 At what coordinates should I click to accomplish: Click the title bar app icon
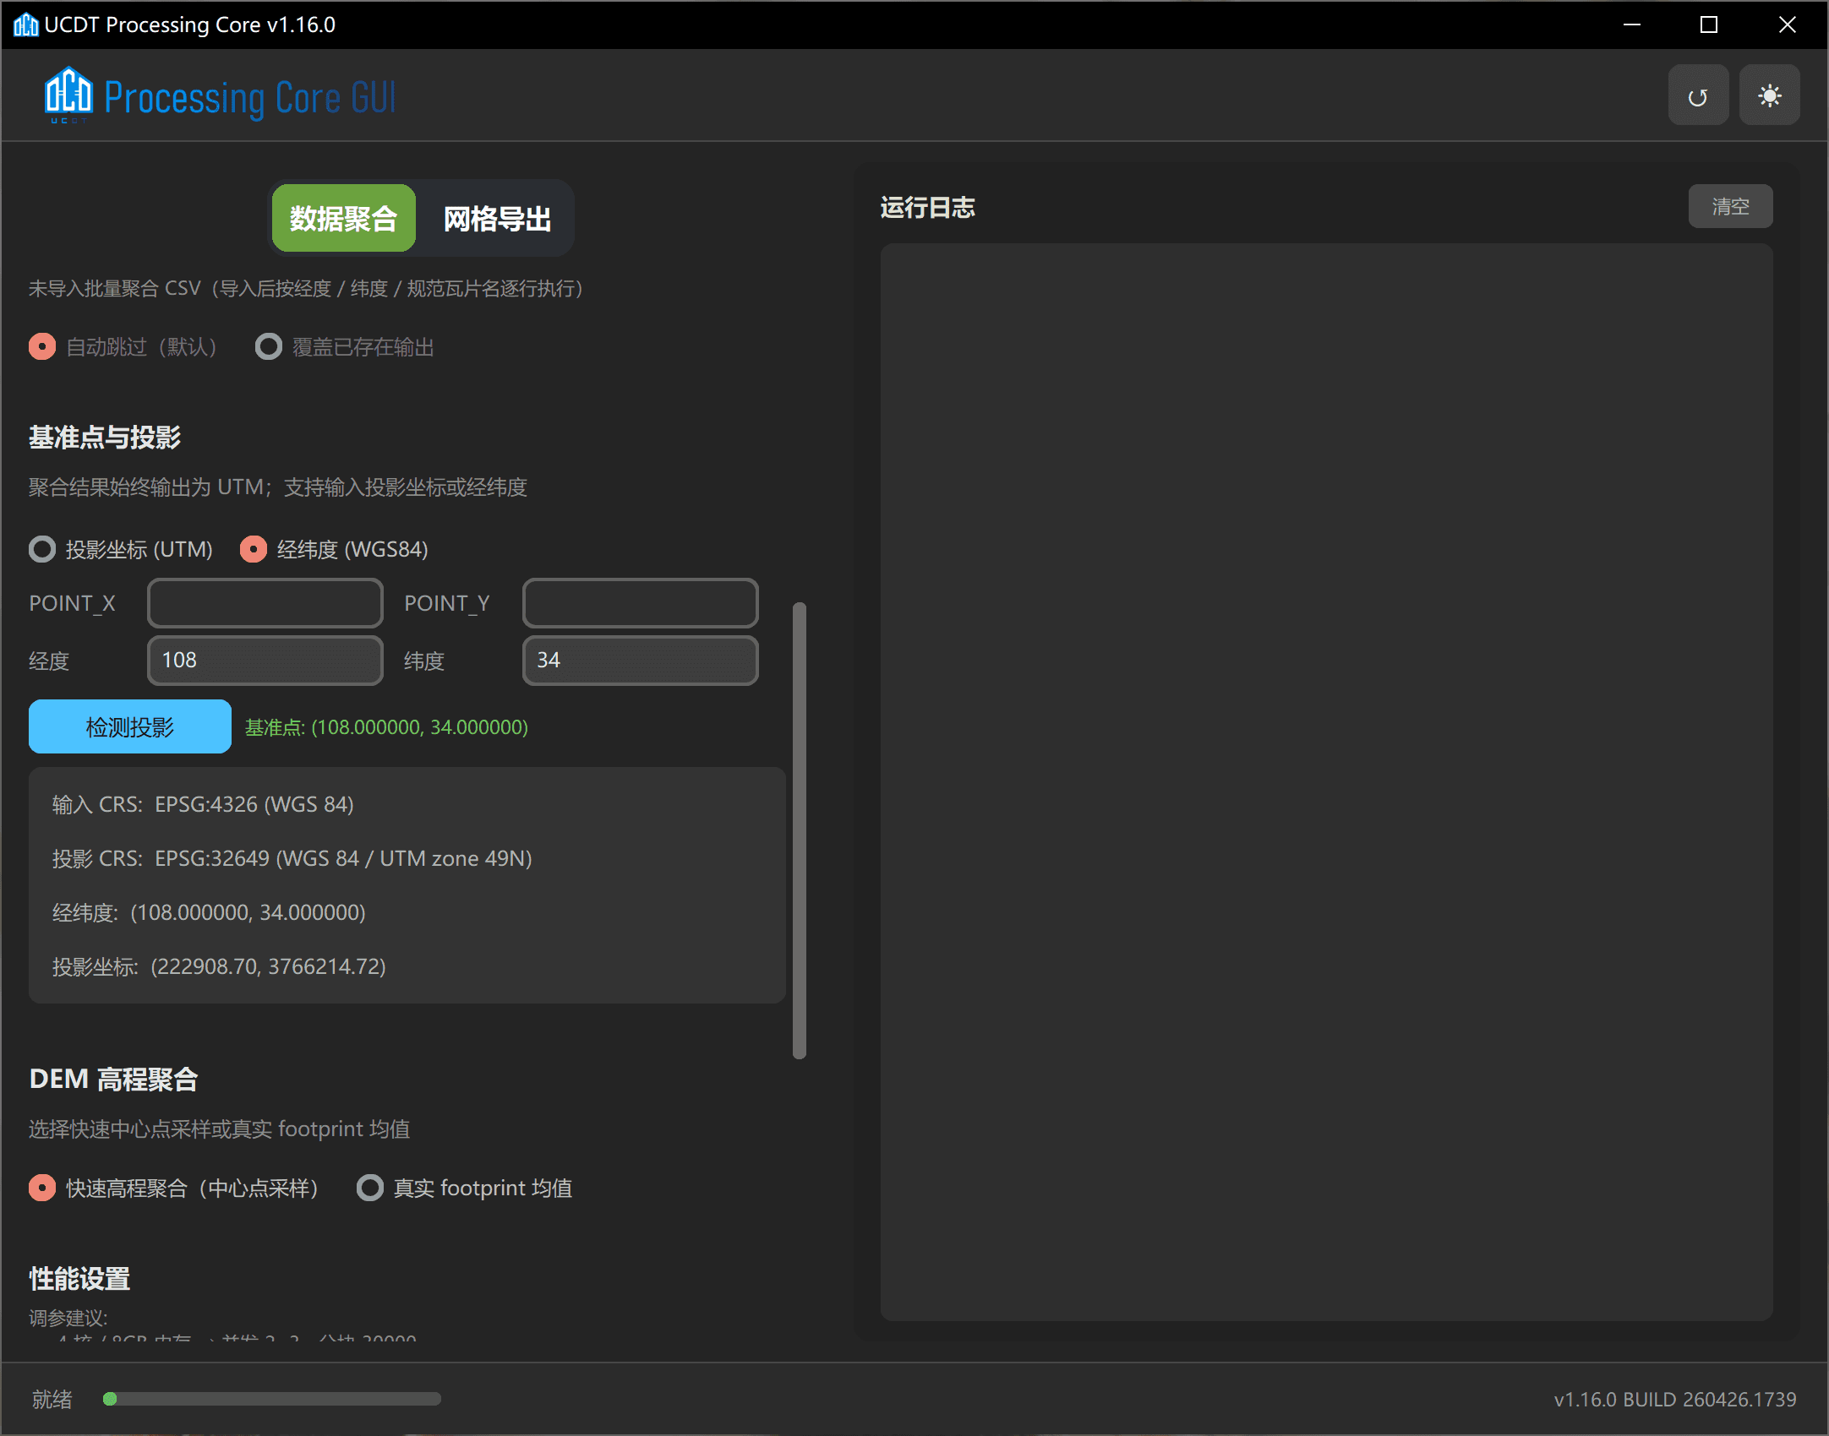tap(25, 24)
